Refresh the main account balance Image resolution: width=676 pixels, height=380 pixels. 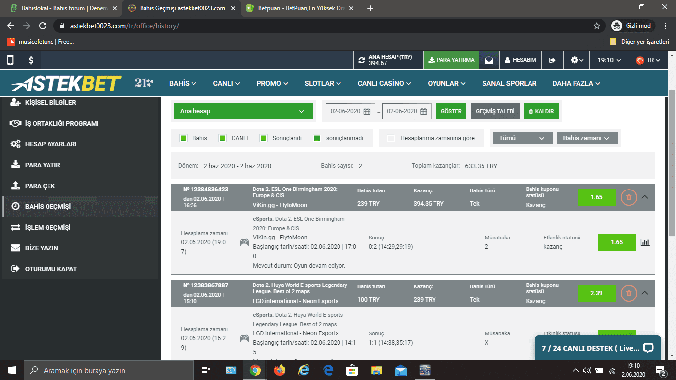362,60
